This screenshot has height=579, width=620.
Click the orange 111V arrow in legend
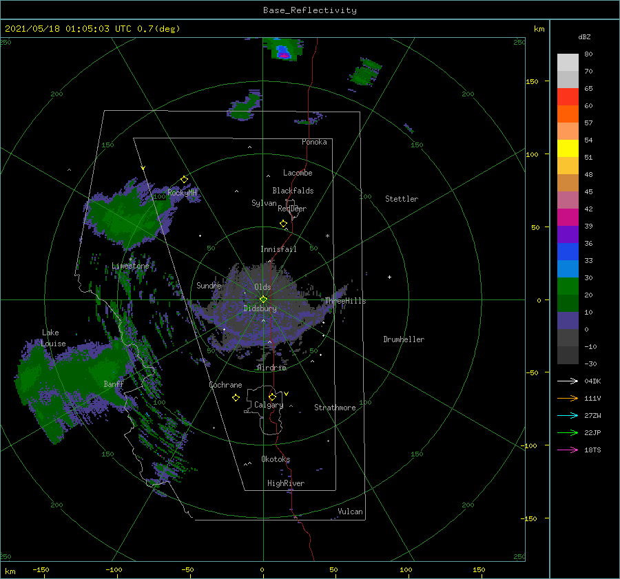568,399
